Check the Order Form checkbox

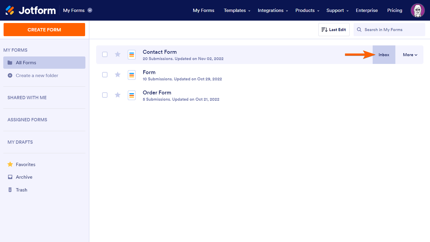[105, 95]
